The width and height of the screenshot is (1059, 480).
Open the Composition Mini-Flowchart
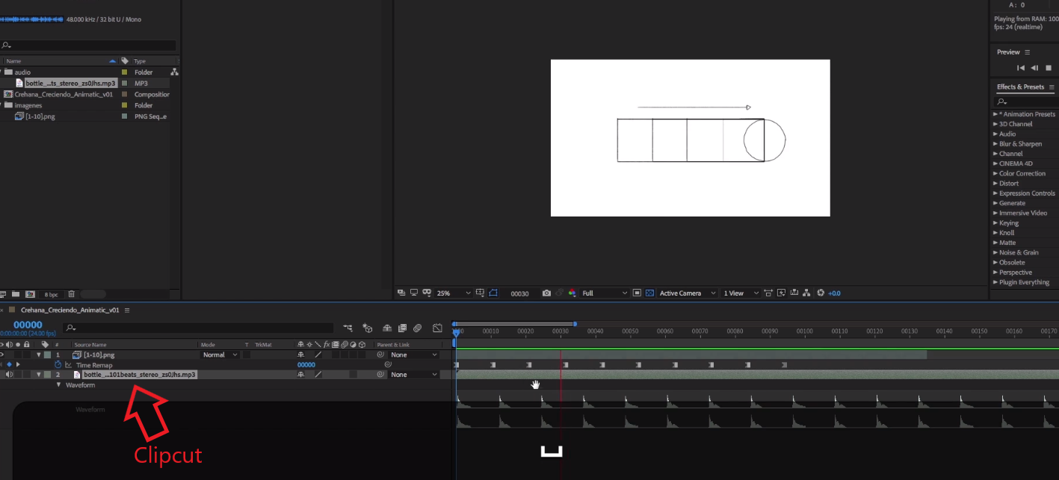point(348,328)
